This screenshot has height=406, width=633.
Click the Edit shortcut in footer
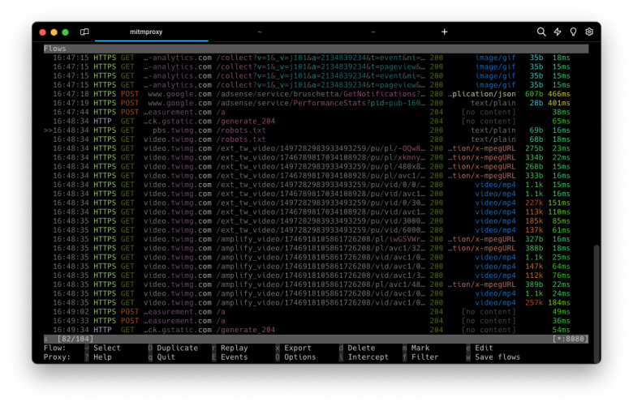(484, 348)
